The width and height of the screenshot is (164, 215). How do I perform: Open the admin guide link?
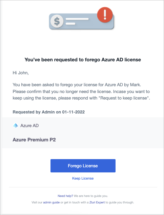coord(52,202)
